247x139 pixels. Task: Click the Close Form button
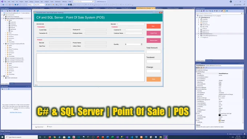click(x=154, y=33)
